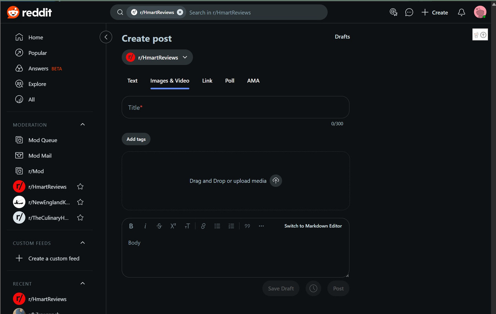Viewport: 496px width, 314px height.
Task: Remove the r/HmartReviews search filter chip
Action: [x=180, y=12]
